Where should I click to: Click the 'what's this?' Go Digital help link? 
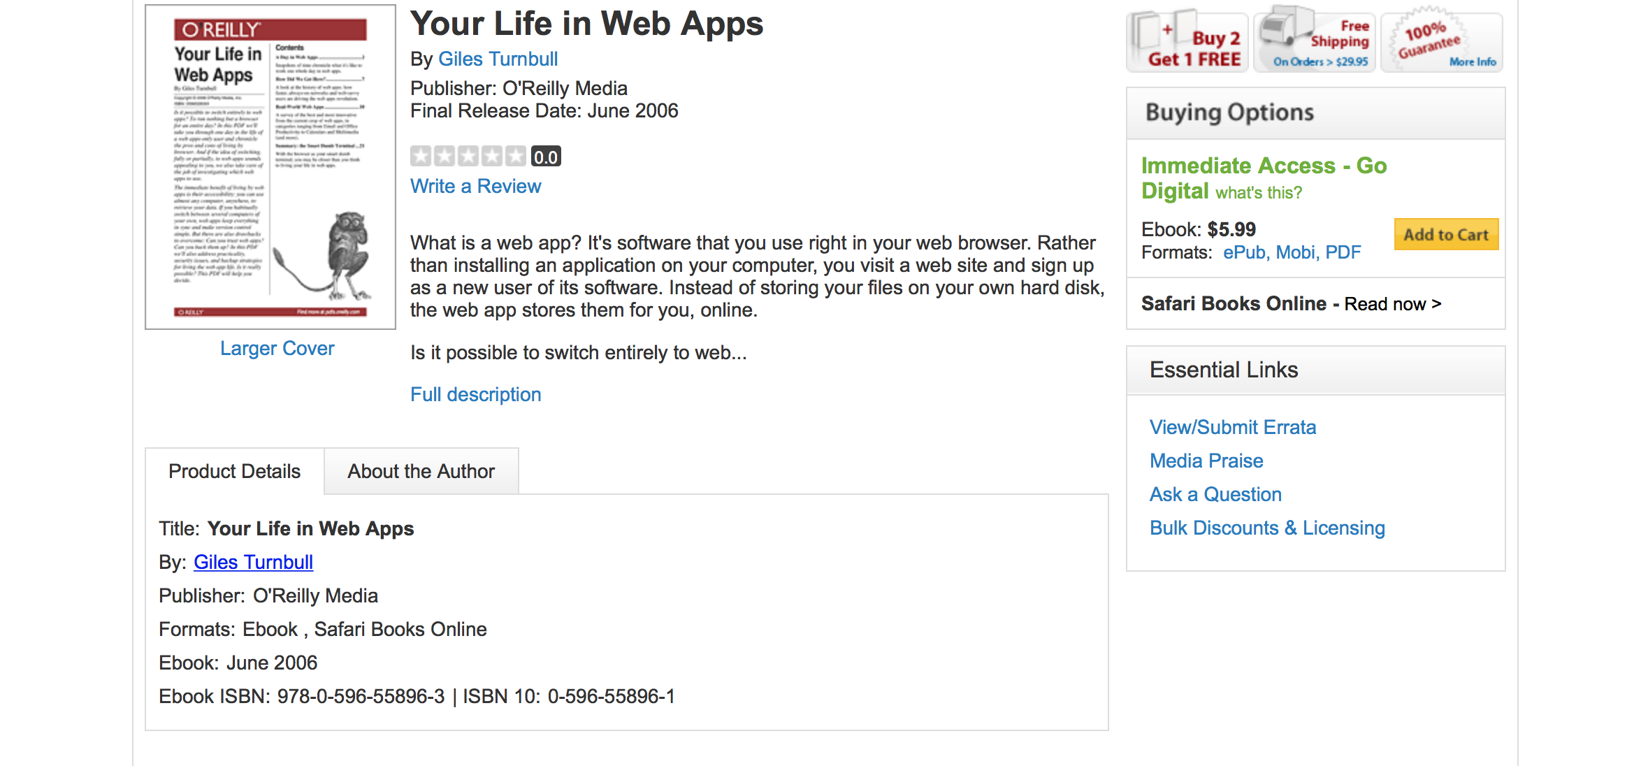[x=1259, y=193]
